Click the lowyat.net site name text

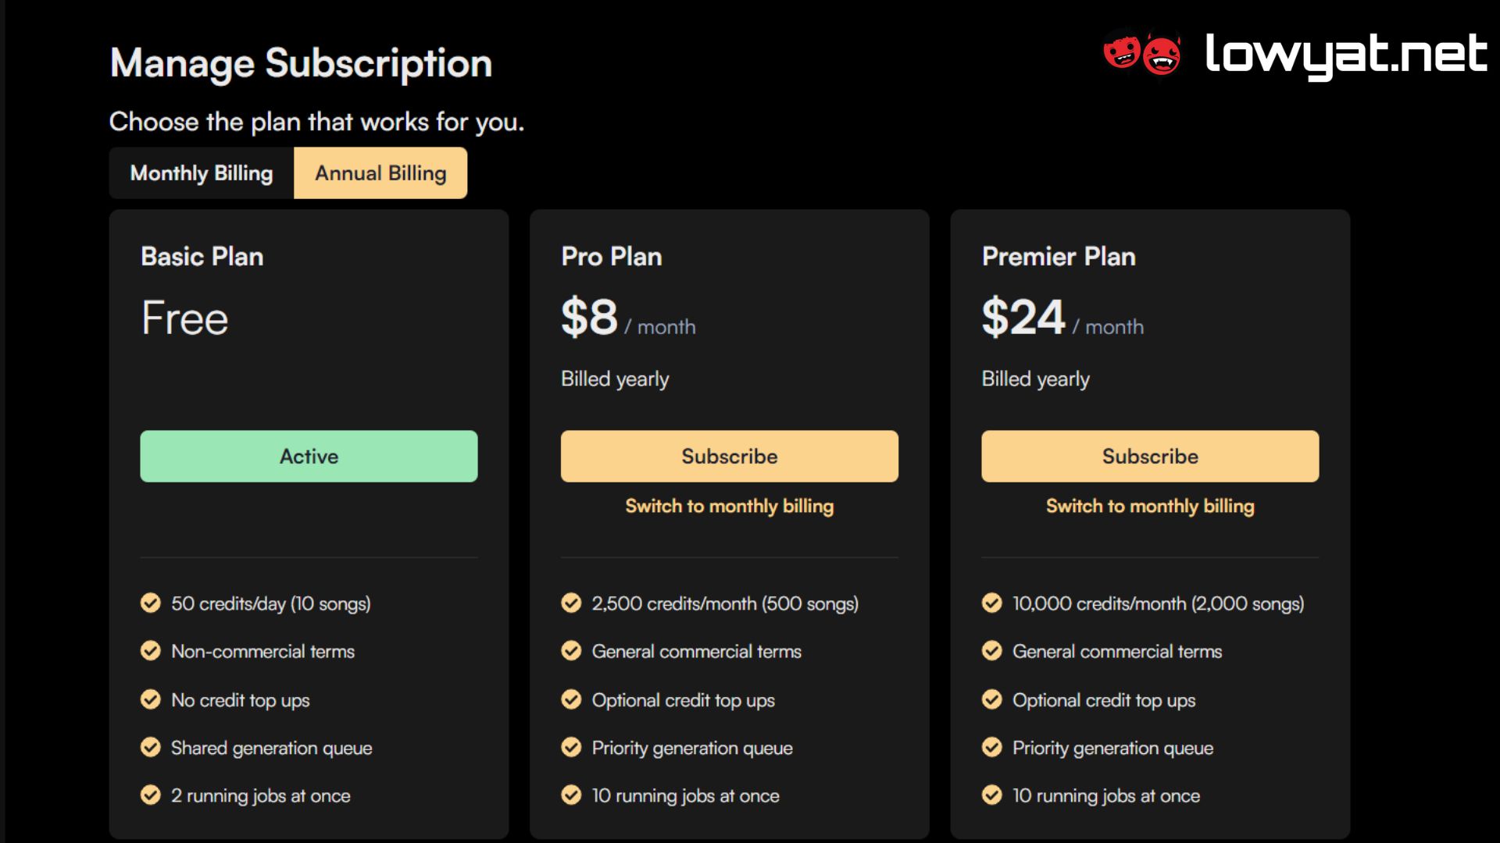(x=1345, y=55)
